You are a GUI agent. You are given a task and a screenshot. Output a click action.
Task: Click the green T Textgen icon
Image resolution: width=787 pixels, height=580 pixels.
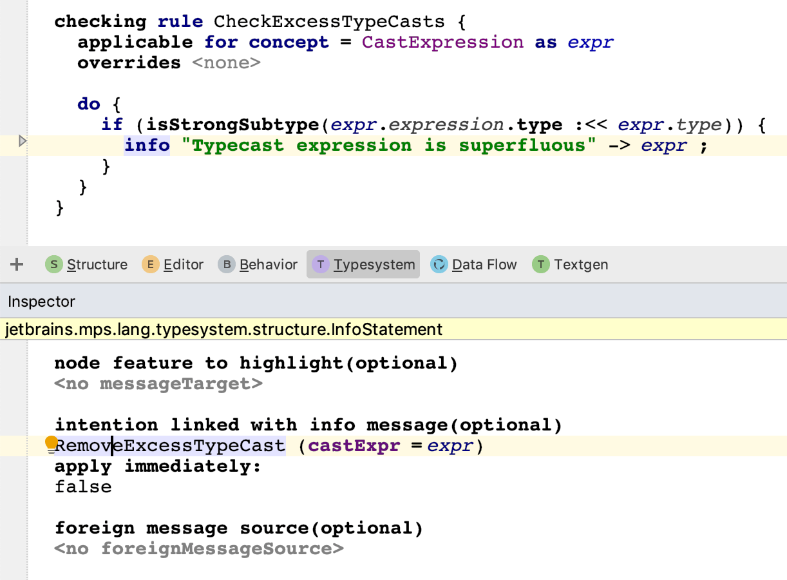541,264
